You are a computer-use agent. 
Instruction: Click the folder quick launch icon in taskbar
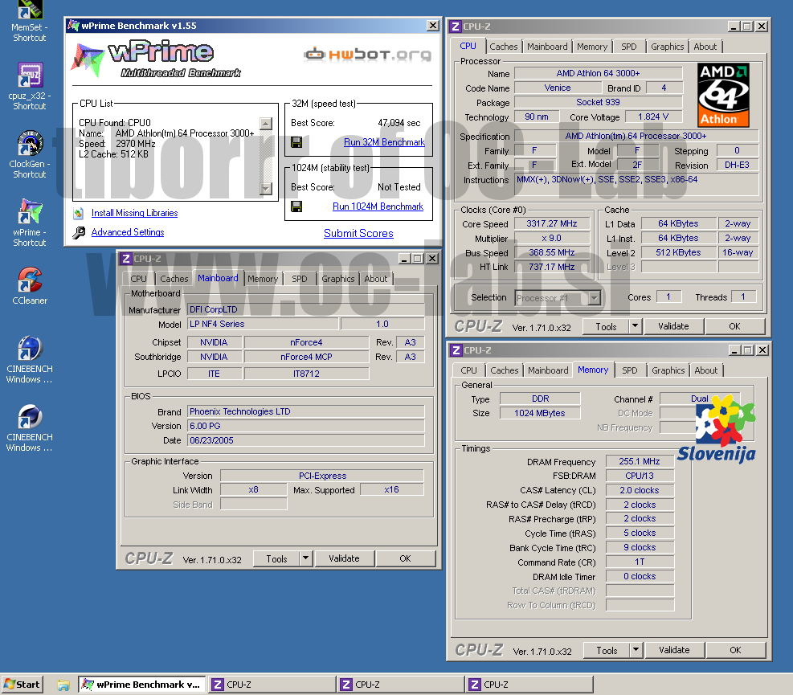coord(63,685)
